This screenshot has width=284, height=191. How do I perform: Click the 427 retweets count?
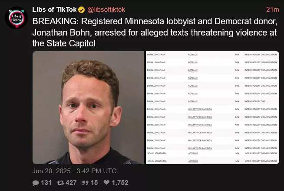click(71, 183)
